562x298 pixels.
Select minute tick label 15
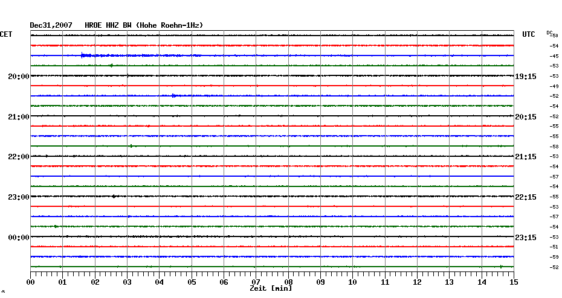[514, 282]
